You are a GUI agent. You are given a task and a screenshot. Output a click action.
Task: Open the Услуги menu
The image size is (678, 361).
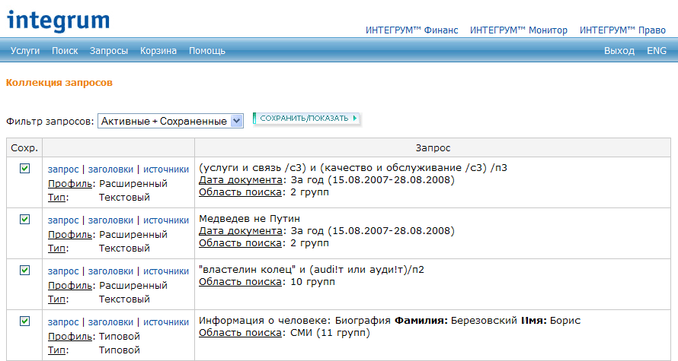(25, 51)
